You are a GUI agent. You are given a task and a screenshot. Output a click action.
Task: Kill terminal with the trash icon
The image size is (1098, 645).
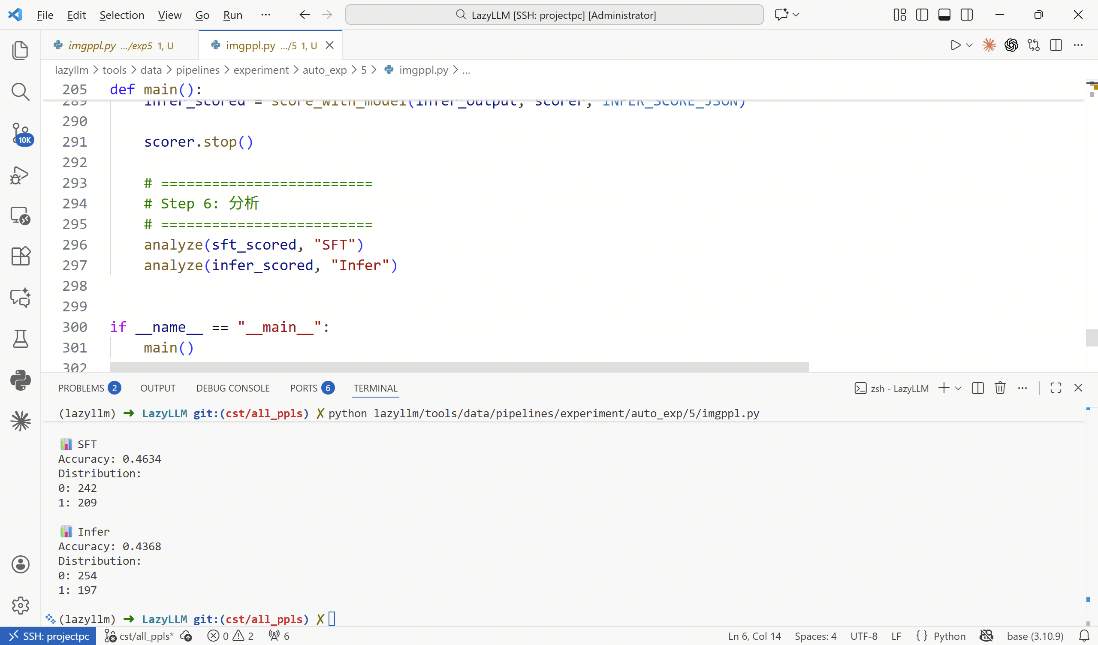[1000, 388]
